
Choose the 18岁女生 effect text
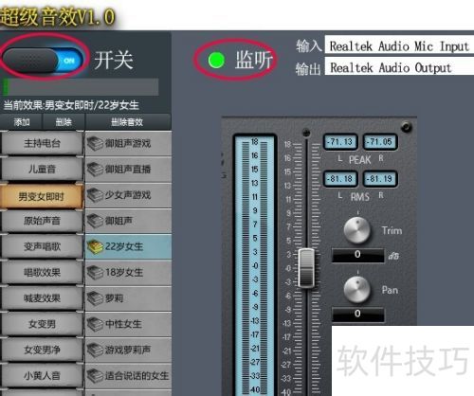pos(124,273)
